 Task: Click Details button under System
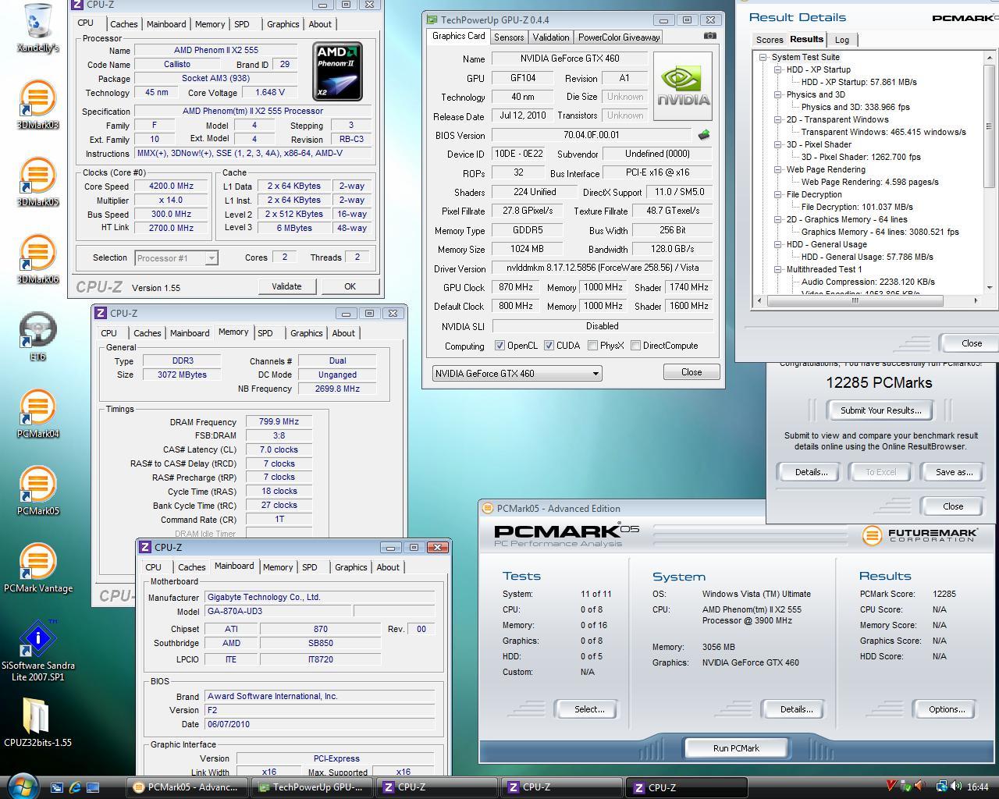[x=796, y=709]
